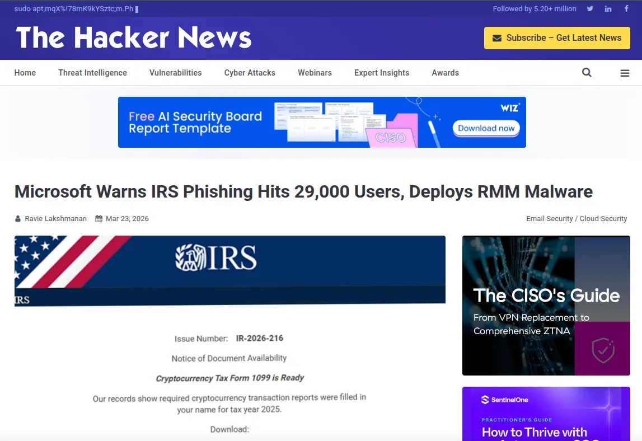Click the WIZ logo in banner
642x441 pixels.
pos(510,107)
